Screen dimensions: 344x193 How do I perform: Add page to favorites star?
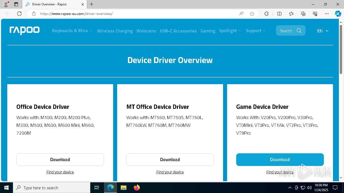[x=252, y=14]
